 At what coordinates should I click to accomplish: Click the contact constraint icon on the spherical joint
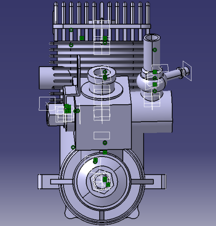(155, 84)
